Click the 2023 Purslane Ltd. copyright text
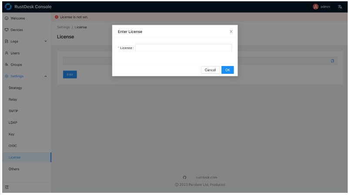The width and height of the screenshot is (349, 195). 200,185
